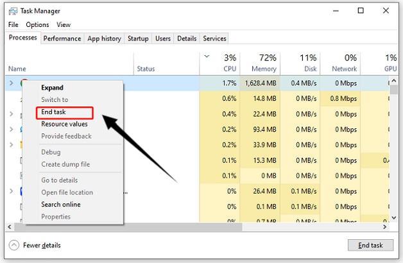
Task: Open the Users tab
Action: point(163,38)
